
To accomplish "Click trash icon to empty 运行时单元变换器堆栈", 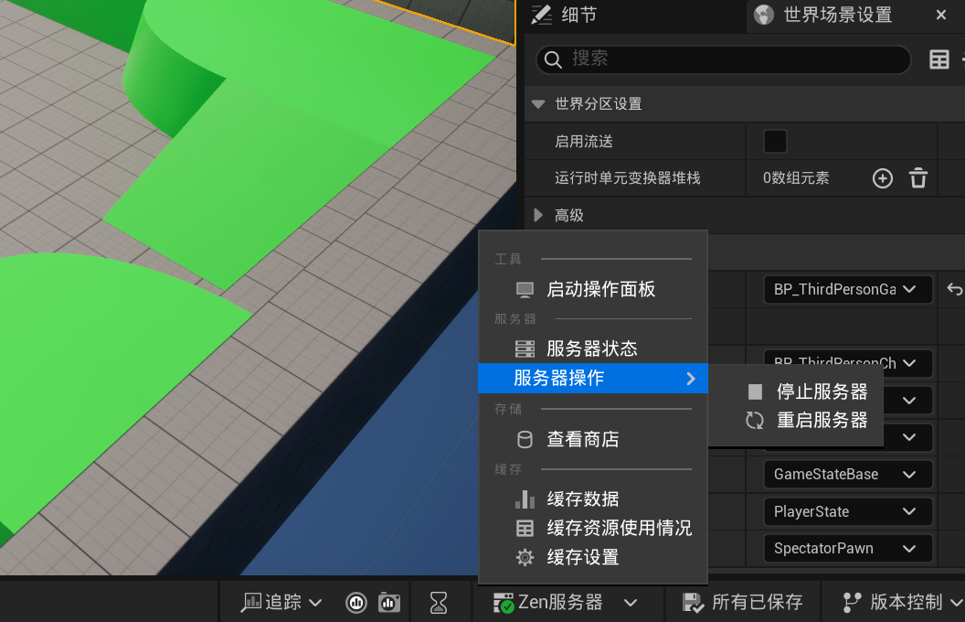I will [918, 178].
